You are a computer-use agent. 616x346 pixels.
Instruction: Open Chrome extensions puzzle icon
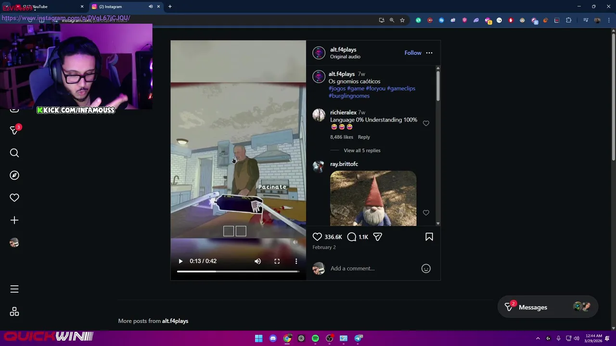point(568,20)
